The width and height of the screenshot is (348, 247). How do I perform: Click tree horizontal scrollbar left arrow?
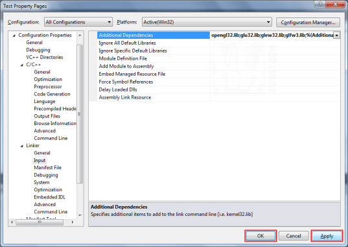(x=12, y=222)
